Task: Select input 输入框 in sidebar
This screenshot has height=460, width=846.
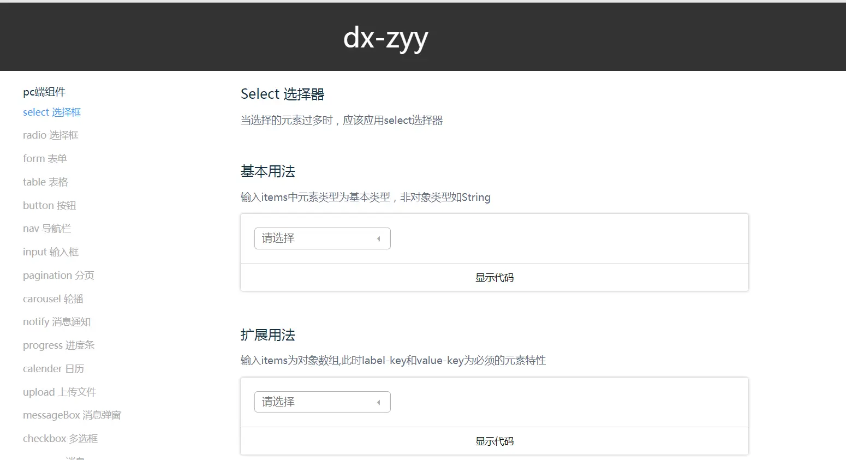Action: pyautogui.click(x=51, y=252)
